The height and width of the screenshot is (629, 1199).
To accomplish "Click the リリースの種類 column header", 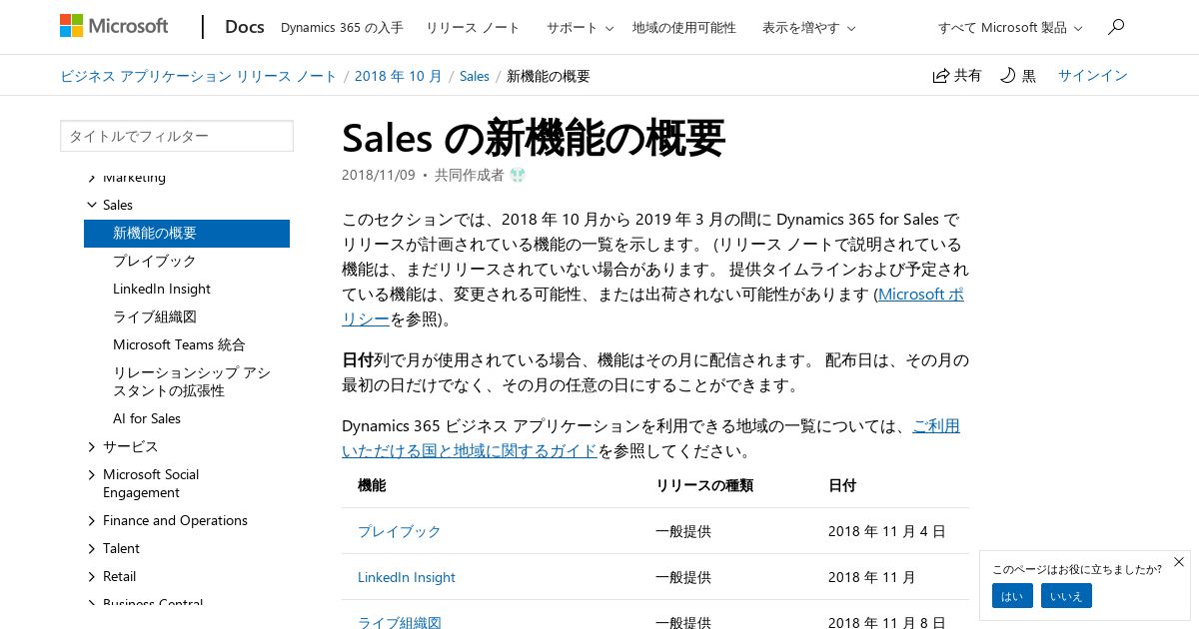I will (704, 485).
